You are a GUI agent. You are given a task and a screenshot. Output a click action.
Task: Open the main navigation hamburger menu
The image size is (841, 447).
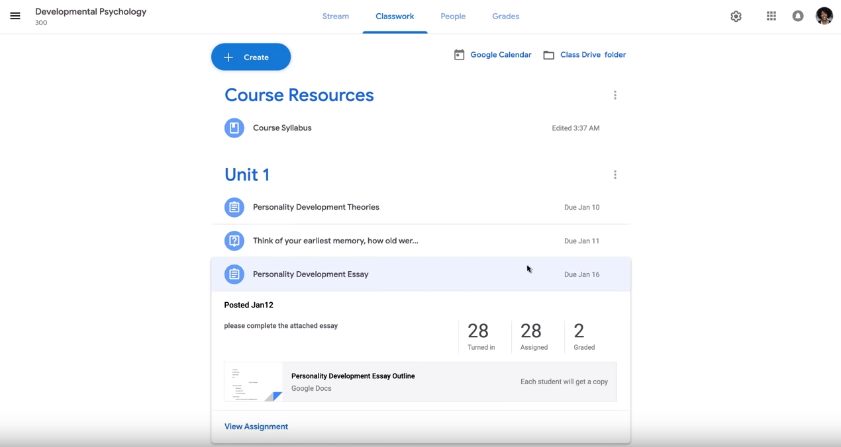click(x=15, y=16)
